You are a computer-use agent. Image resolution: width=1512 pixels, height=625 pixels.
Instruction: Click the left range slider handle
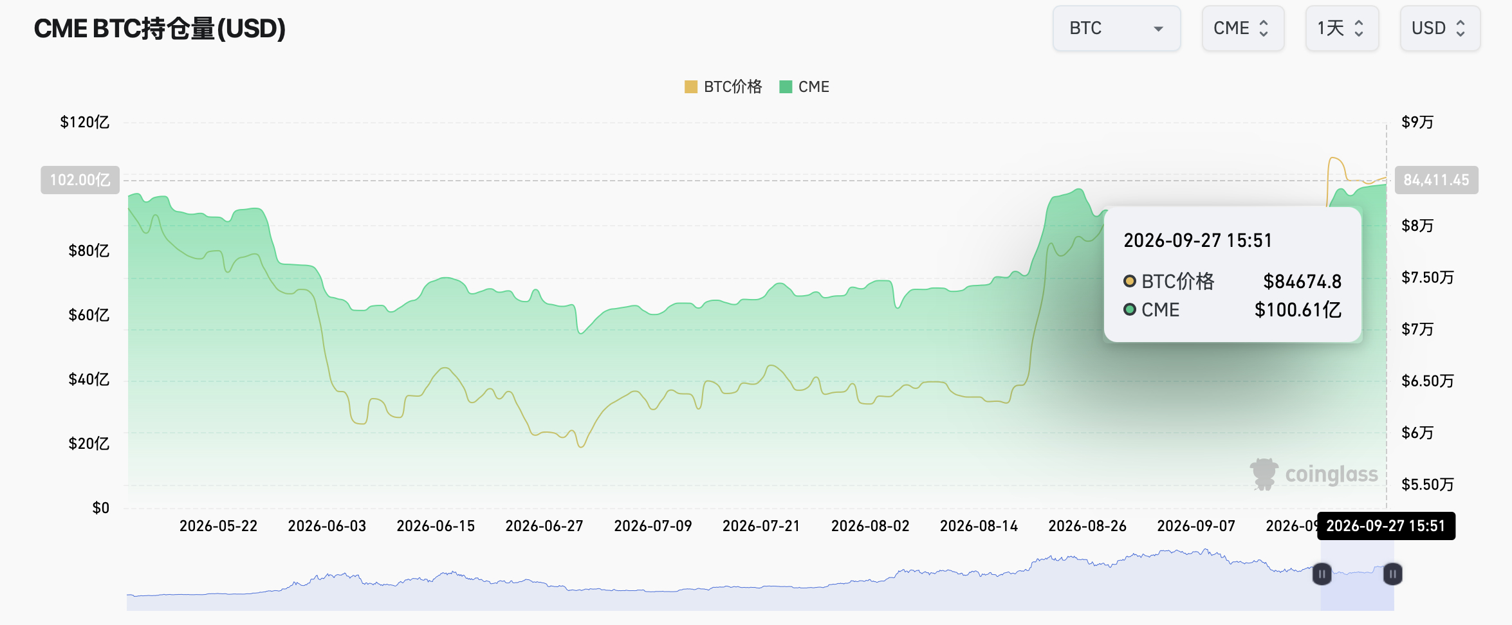coord(1322,574)
